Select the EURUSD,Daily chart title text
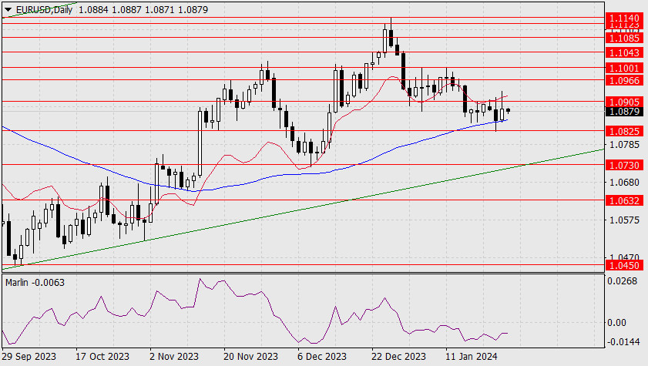Screen dimensions: 648x366 [44, 9]
